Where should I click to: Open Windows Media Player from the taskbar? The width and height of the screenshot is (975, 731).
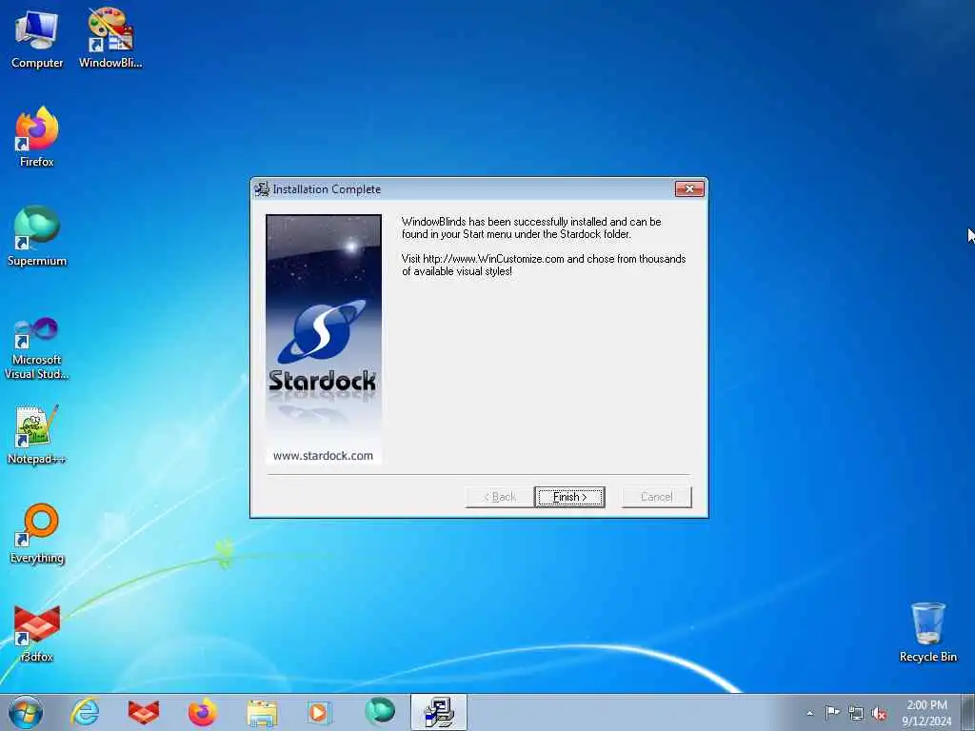click(320, 712)
